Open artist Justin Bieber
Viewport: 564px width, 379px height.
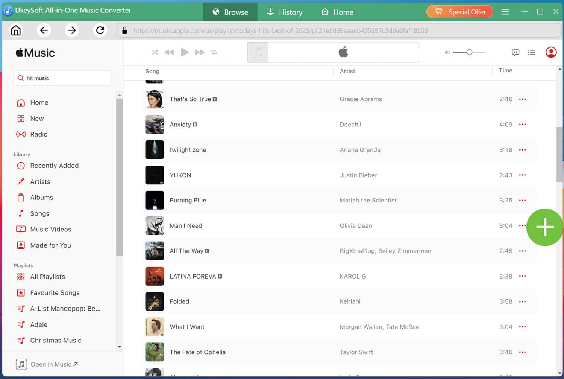click(x=358, y=175)
